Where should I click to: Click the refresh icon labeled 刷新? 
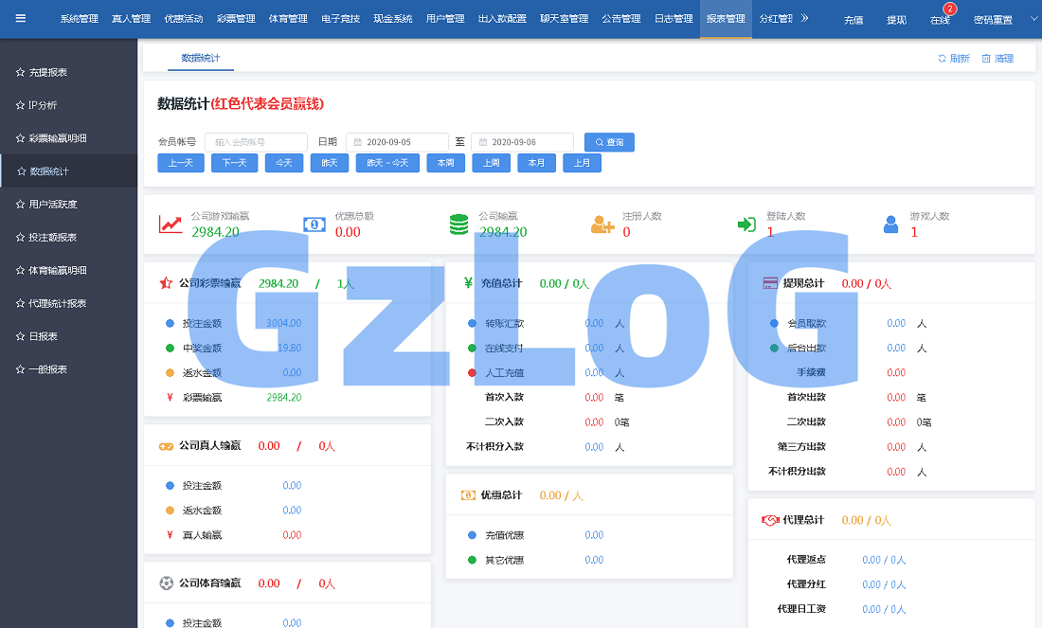point(943,59)
